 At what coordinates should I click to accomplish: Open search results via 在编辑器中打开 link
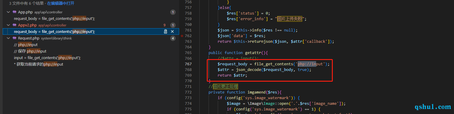tap(61, 4)
